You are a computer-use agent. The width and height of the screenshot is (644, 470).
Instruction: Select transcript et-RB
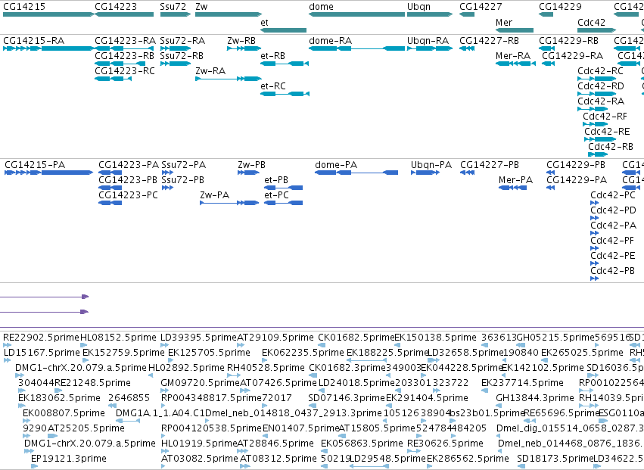pos(285,64)
